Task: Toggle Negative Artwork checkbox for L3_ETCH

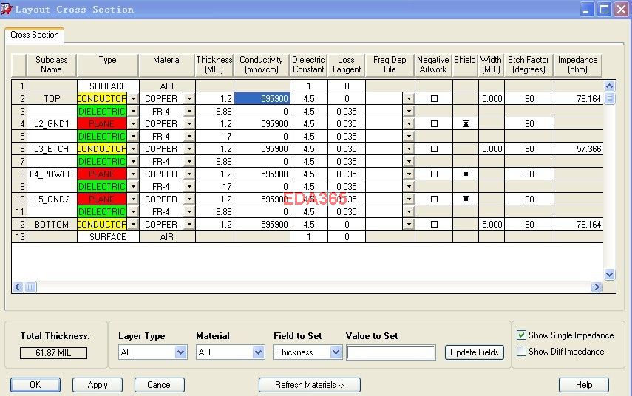Action: tap(434, 149)
